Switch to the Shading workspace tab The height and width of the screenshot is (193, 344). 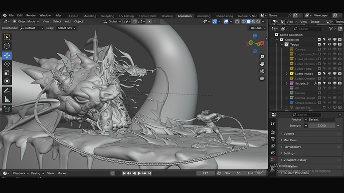(167, 16)
